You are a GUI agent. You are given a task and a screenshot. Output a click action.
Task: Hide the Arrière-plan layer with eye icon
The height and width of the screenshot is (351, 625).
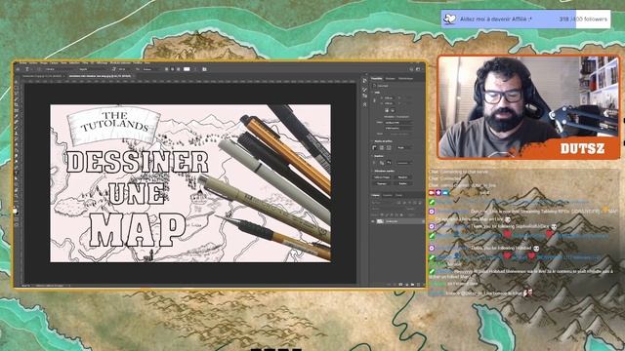point(373,221)
